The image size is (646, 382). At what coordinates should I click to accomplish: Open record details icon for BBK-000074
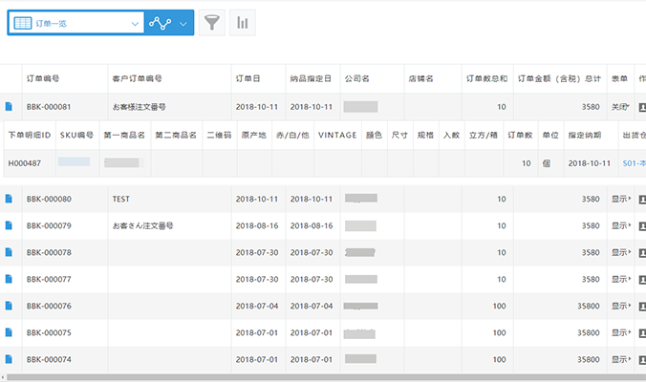(x=9, y=359)
